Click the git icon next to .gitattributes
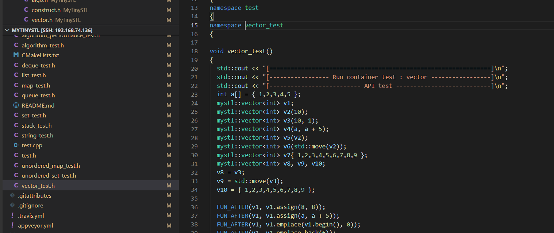554x233 pixels. [x=12, y=196]
